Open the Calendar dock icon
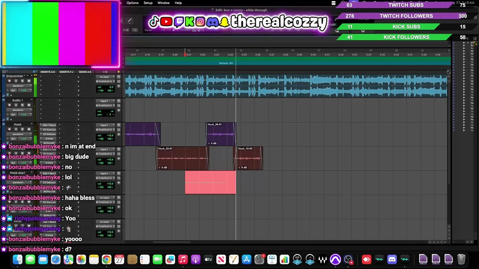This screenshot has height=269, width=479. click(x=119, y=259)
